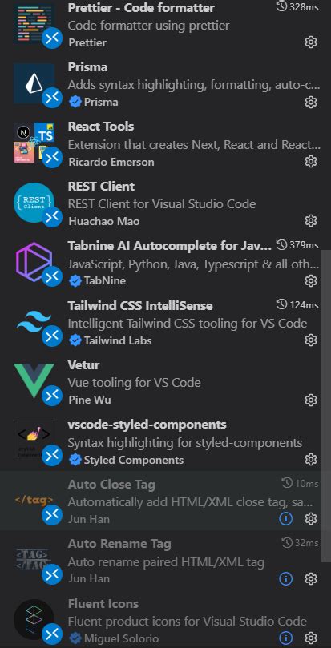Screen dimensions: 331x648
Task: Click the Auto Close Tag logo
Action: pos(34,499)
